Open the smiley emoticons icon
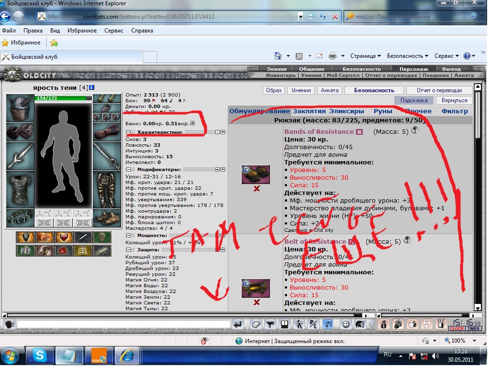The height and width of the screenshot is (367, 490). coord(345,325)
